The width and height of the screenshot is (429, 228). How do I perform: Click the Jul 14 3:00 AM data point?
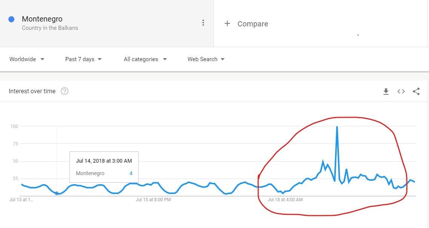[57, 193]
